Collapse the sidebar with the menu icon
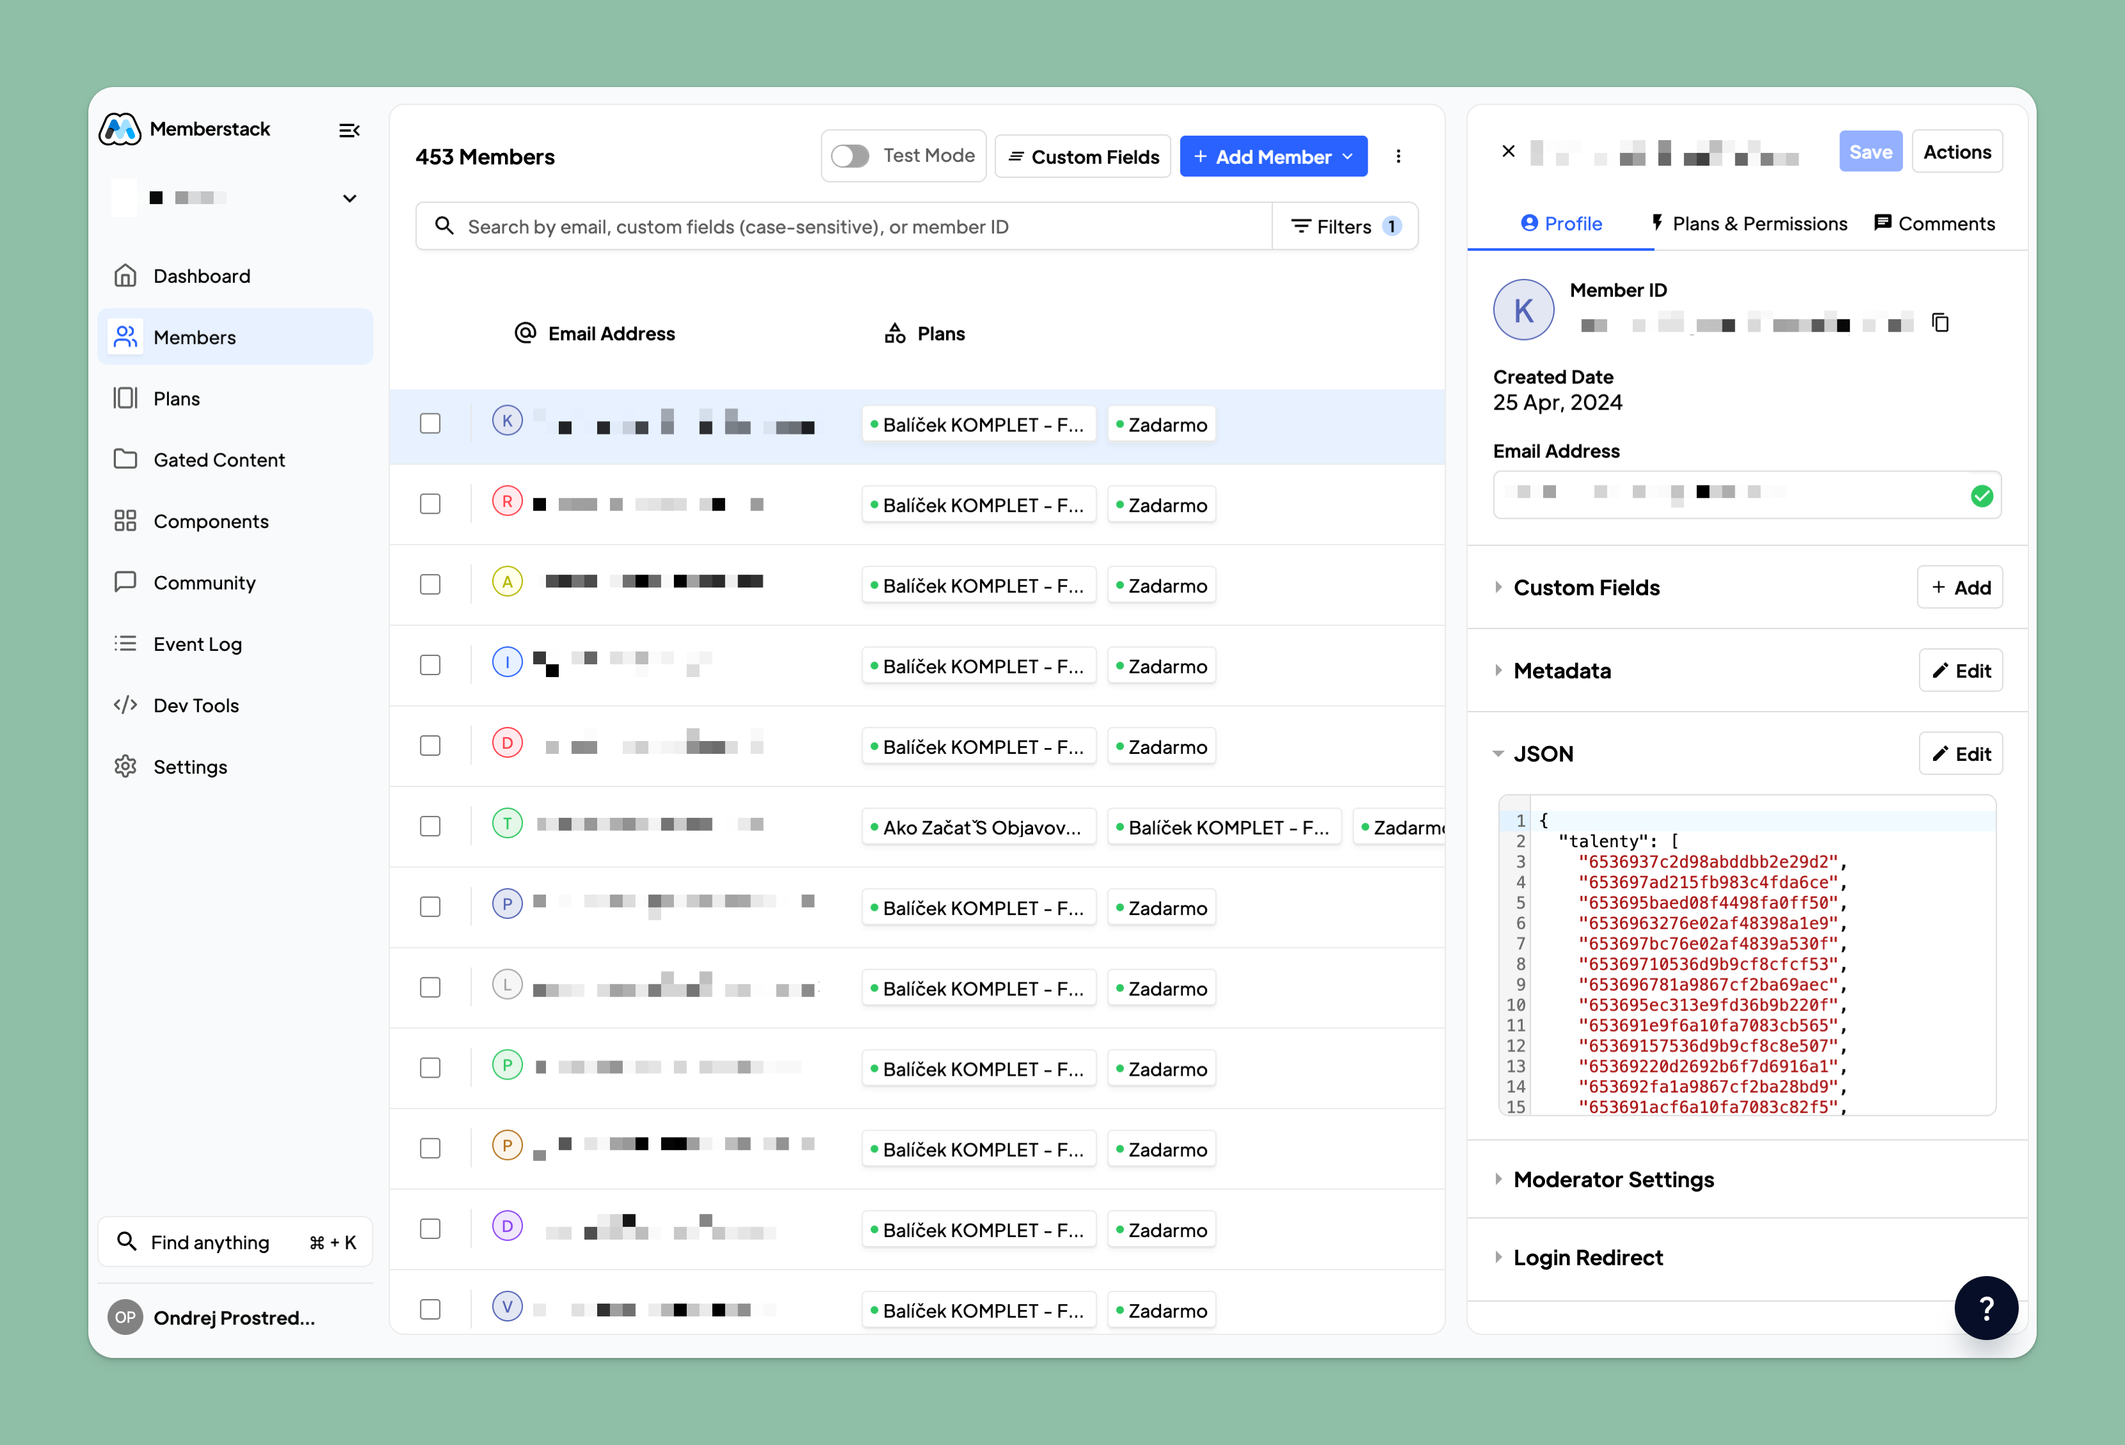 coord(348,131)
